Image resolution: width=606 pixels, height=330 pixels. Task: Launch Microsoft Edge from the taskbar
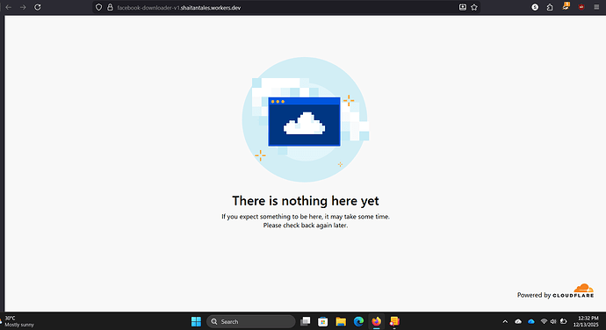[358, 321]
